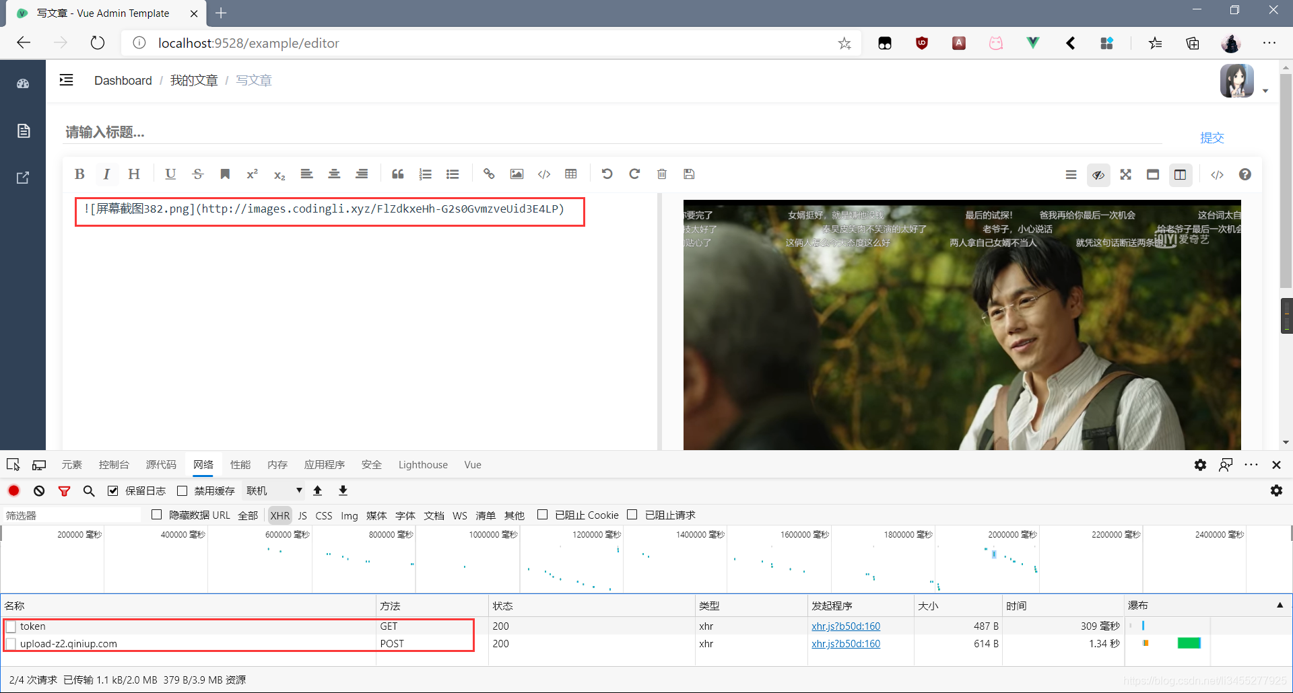
Task: Open DevTools more options menu
Action: pos(1251,465)
